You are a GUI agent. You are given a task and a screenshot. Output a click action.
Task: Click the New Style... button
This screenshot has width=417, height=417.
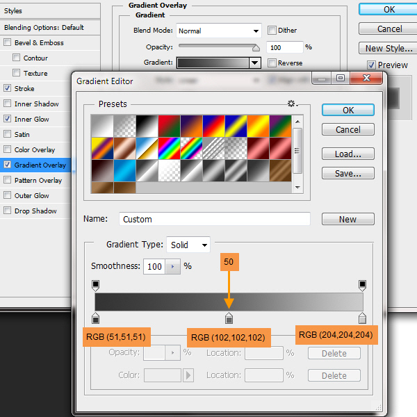click(x=389, y=48)
